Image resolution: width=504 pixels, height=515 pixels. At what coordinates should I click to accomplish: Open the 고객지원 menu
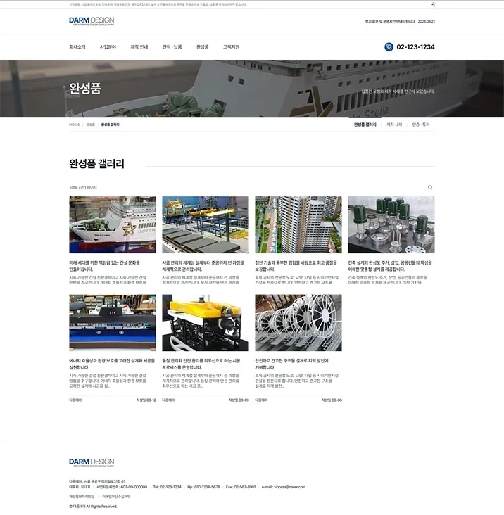[232, 47]
